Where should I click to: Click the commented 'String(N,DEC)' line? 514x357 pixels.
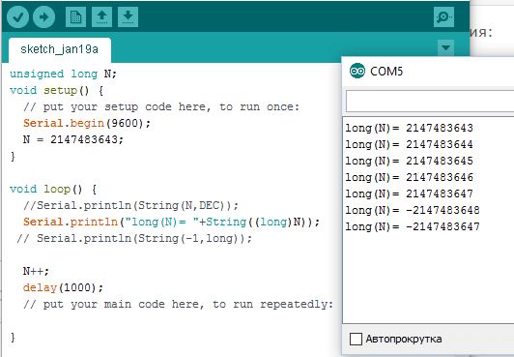pos(130,206)
